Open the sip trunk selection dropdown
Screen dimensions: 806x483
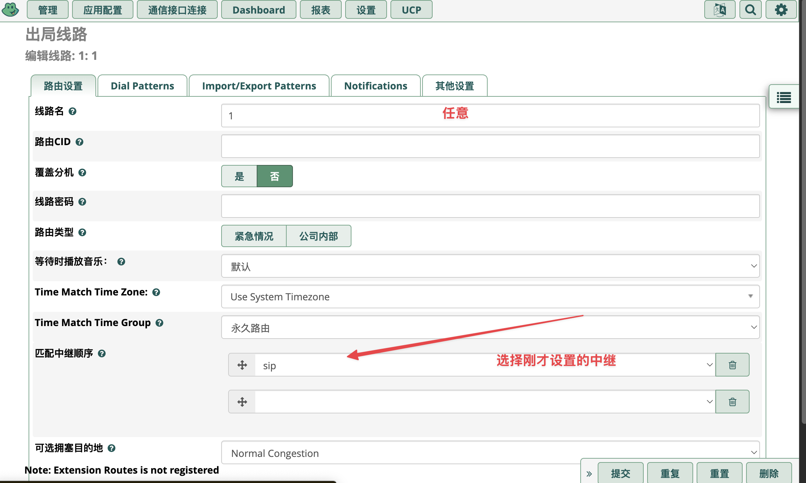tap(486, 365)
